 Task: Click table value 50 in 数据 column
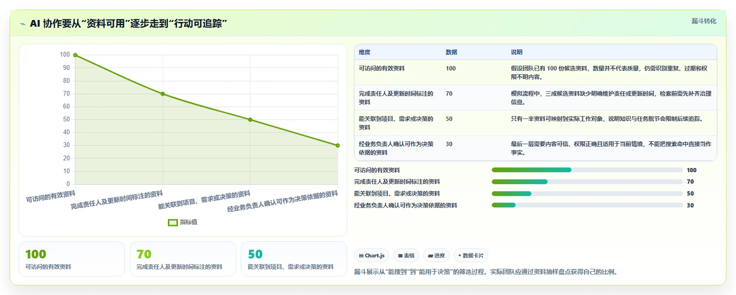pyautogui.click(x=449, y=119)
